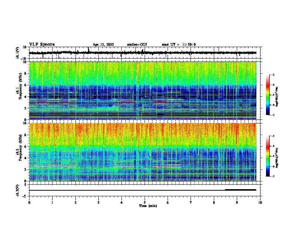
Task: Click the "-3" label on ch.1 color bar
Action: [x=273, y=75]
